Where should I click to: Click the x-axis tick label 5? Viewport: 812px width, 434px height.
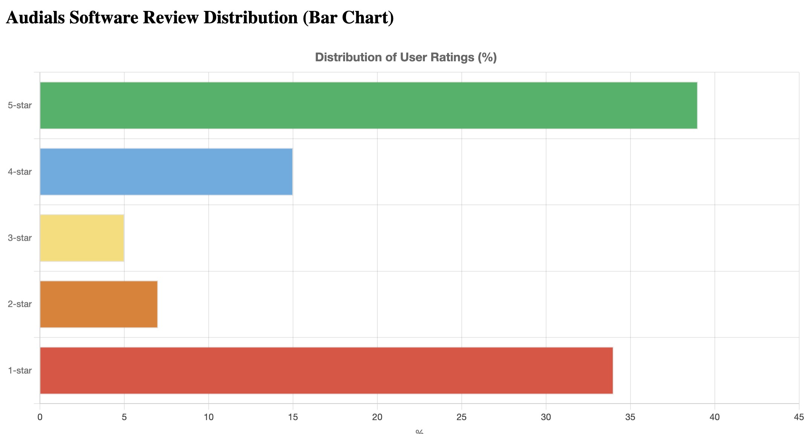click(x=124, y=417)
